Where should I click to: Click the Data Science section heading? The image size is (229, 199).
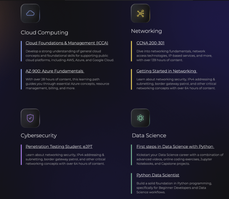click(x=149, y=135)
